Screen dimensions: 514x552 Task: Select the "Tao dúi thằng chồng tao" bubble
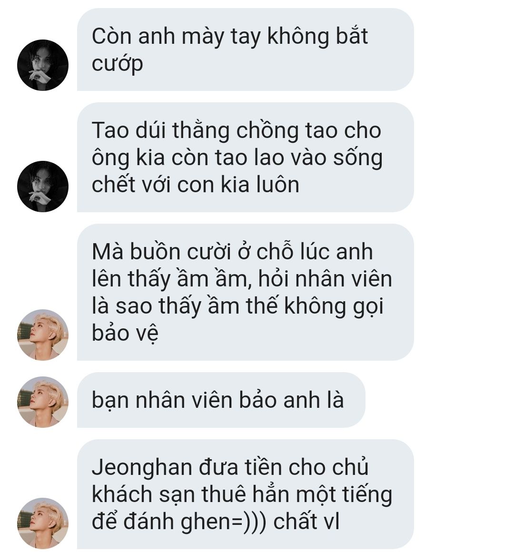point(246,158)
